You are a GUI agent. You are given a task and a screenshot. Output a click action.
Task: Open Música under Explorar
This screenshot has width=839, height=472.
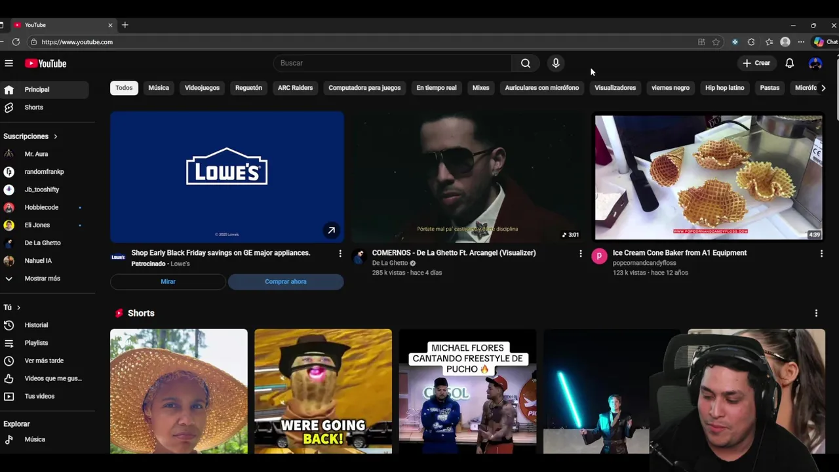[x=44, y=439]
